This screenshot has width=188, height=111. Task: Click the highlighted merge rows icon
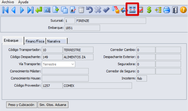tap(132, 10)
